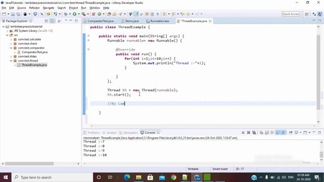Image resolution: width=324 pixels, height=182 pixels.
Task: Toggle Show Console on Standard Out change
Action: 278,132
